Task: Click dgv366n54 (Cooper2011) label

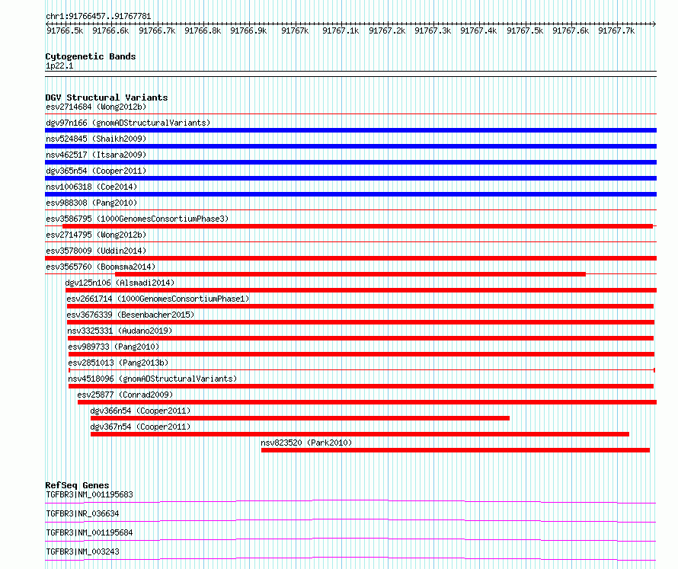Action: point(140,411)
